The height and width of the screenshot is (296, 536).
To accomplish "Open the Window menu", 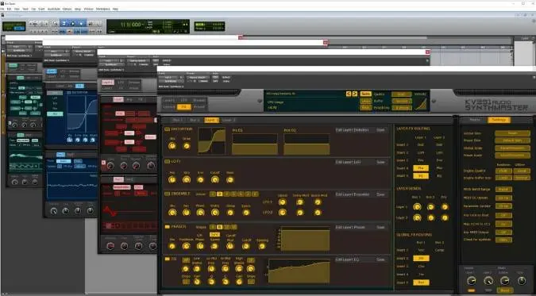I will coord(88,9).
